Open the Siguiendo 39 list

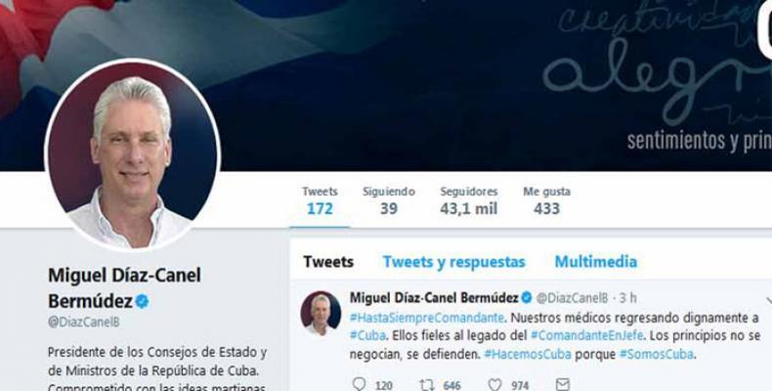tap(389, 201)
